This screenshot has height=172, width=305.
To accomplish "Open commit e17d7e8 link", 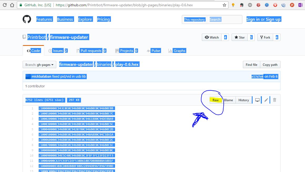I will point(257,76).
